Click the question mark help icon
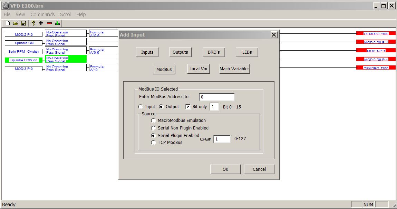397x209 pixels. pos(33,23)
